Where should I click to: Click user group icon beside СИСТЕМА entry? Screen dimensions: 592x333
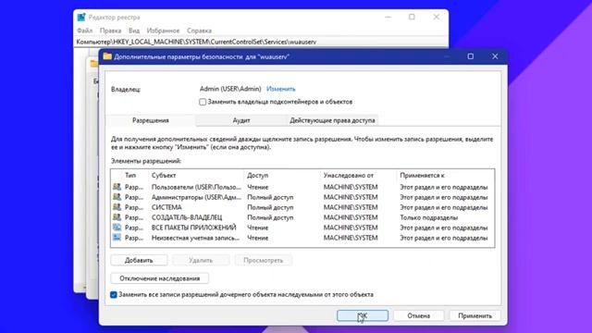117,207
